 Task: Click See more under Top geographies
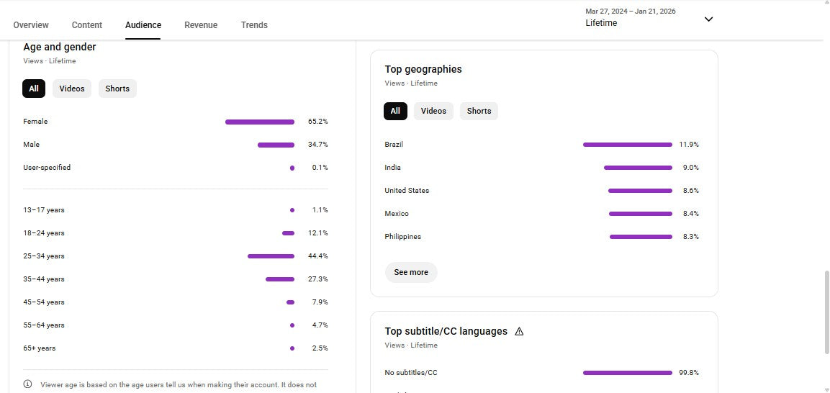pos(411,272)
